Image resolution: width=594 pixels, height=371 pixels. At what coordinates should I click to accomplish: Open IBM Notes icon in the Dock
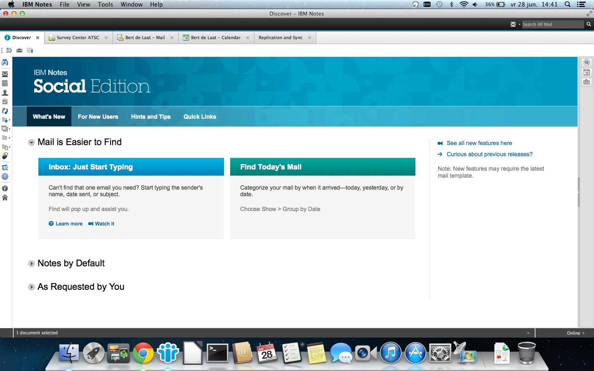click(168, 353)
